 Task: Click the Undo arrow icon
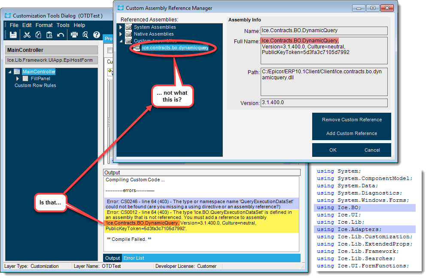(x=61, y=35)
